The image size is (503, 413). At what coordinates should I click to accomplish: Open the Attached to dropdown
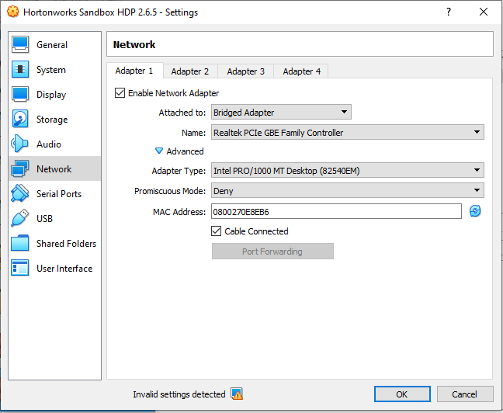pyautogui.click(x=281, y=113)
